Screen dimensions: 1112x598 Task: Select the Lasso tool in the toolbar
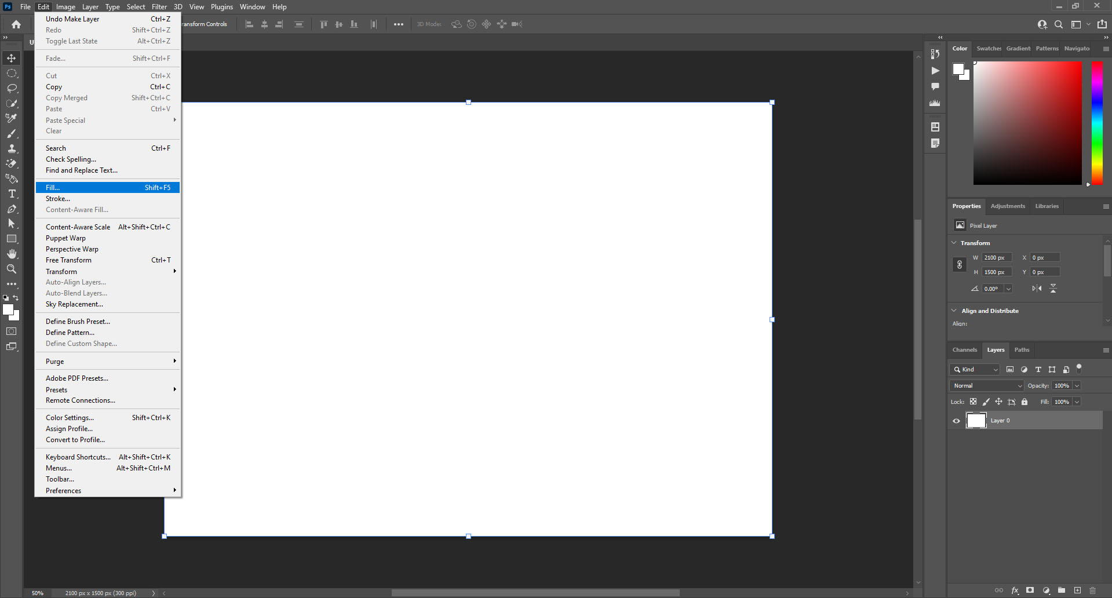click(12, 88)
